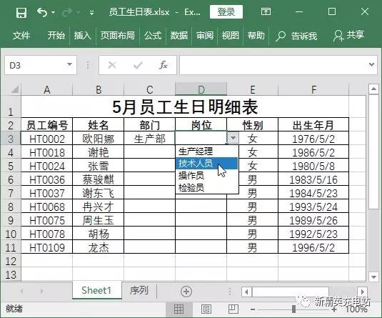The width and height of the screenshot is (382, 318).
Task: Click cell containing HT0109
Action: click(x=47, y=247)
